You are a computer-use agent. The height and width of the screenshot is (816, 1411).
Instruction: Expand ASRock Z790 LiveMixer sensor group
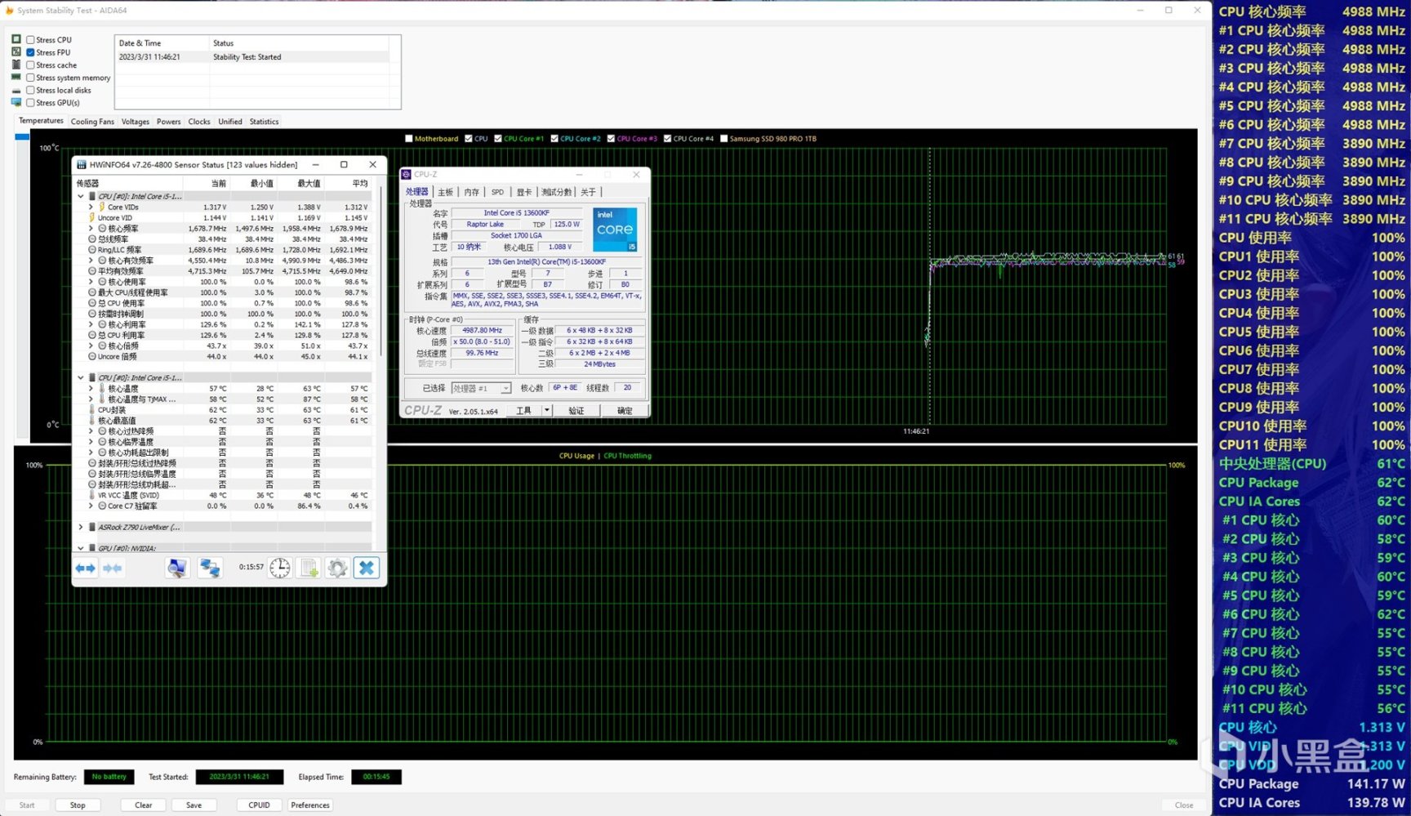tap(81, 527)
